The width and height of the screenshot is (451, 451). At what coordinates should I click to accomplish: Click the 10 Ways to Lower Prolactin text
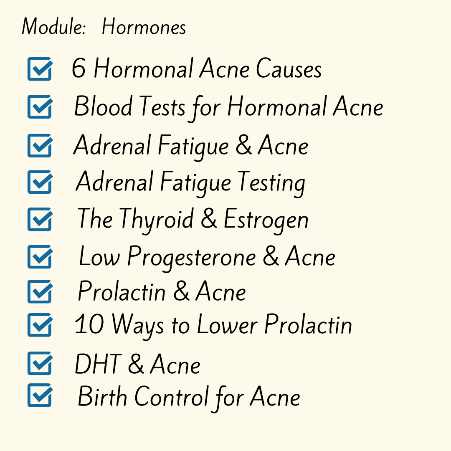[213, 327]
